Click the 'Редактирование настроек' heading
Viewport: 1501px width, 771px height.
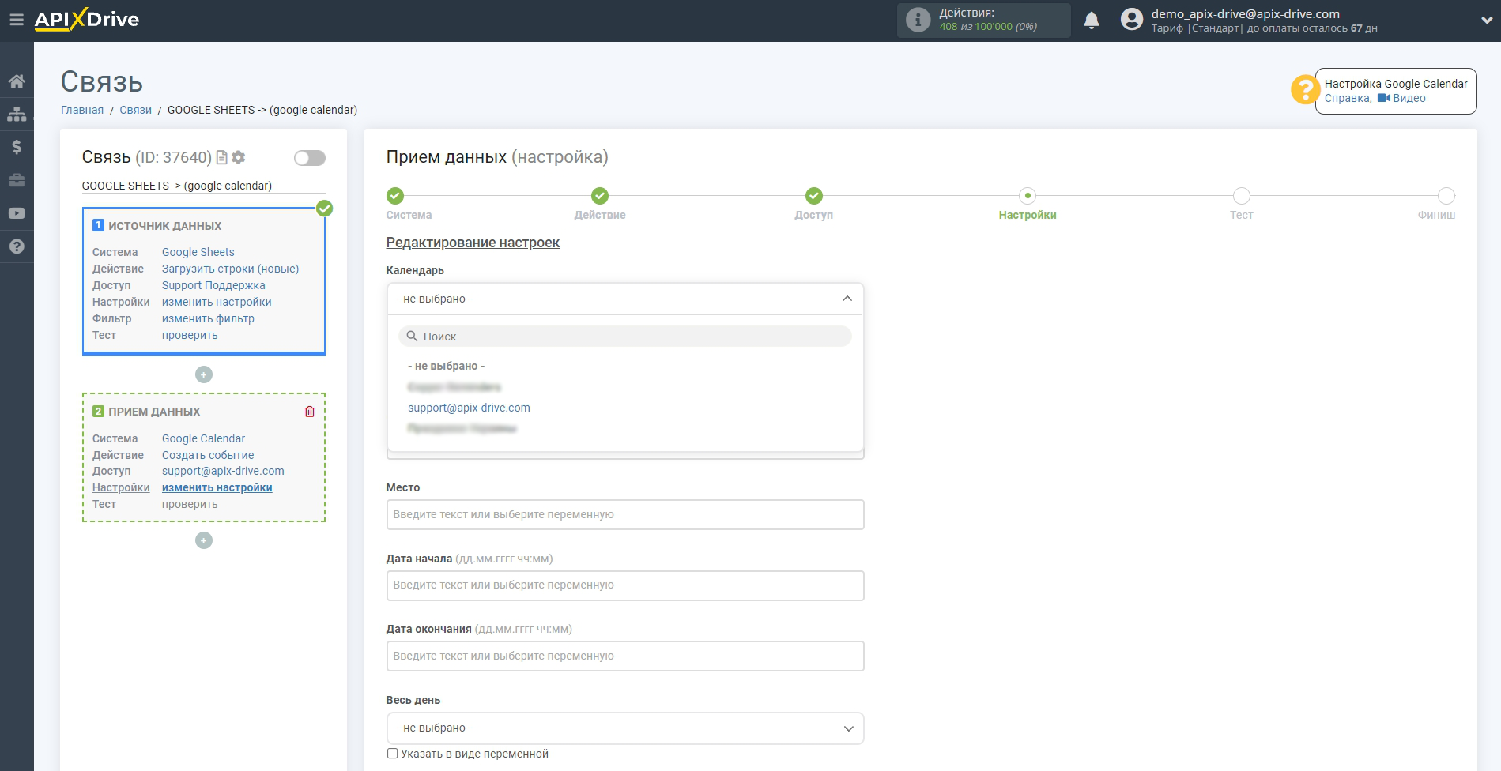(473, 243)
